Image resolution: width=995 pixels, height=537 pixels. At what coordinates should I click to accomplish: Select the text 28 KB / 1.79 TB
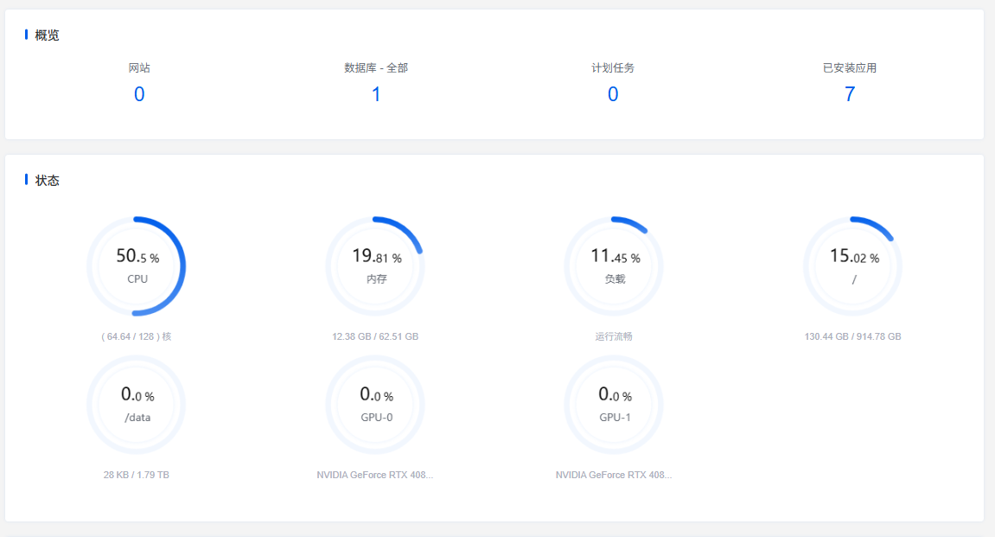click(137, 475)
